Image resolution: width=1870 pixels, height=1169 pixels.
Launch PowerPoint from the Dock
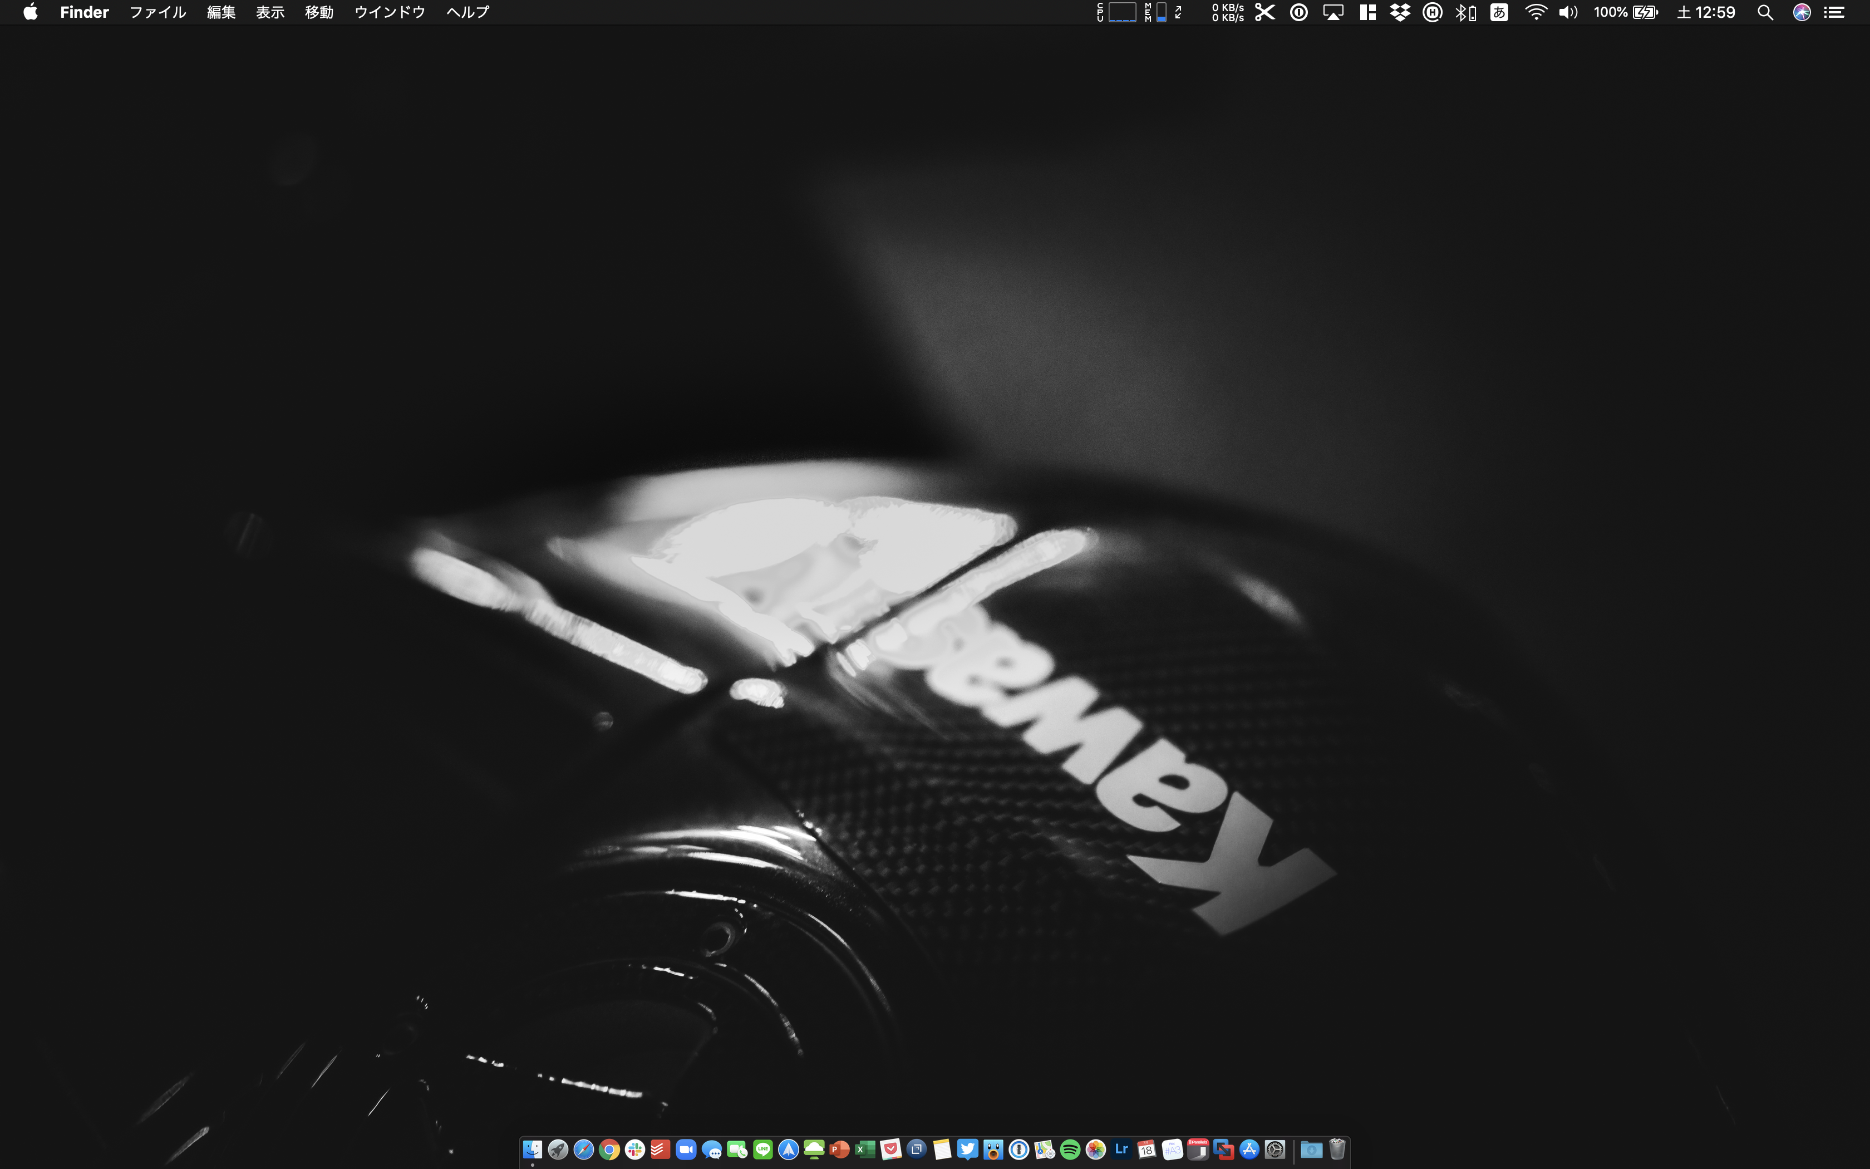[839, 1150]
